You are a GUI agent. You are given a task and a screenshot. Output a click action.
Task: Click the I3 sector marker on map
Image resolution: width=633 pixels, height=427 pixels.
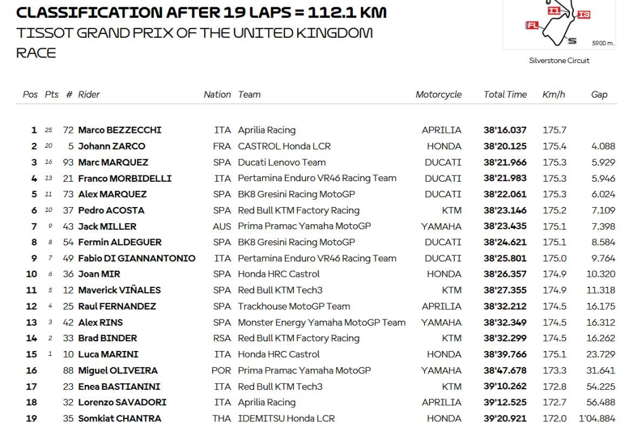pyautogui.click(x=584, y=15)
